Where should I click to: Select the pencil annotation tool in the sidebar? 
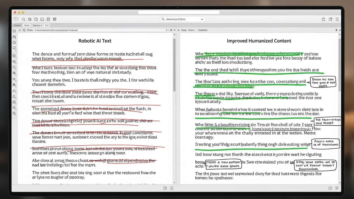[14, 79]
